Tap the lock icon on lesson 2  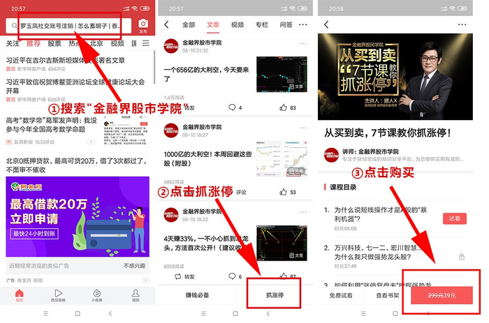tap(462, 257)
